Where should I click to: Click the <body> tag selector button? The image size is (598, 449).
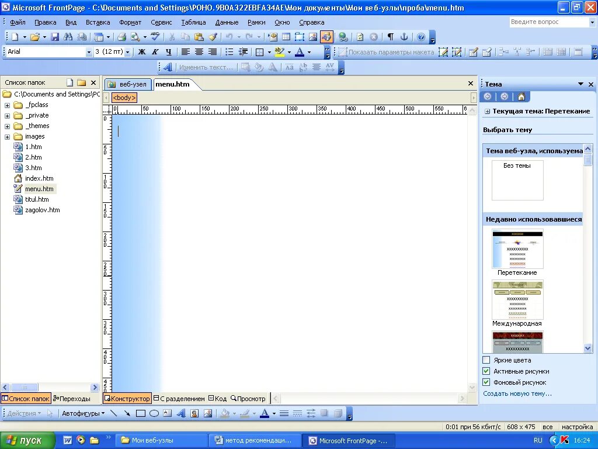pyautogui.click(x=124, y=98)
